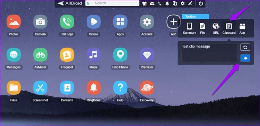Click the device copy icon in top bar
Screen dimensions: 260x126
(x=175, y=3)
